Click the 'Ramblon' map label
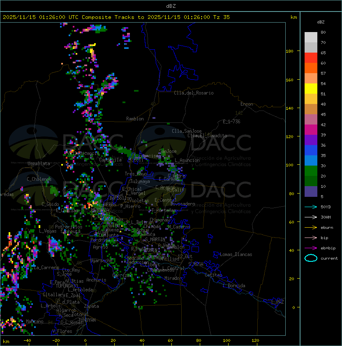This screenshot has width=342, height=346. coord(135,119)
